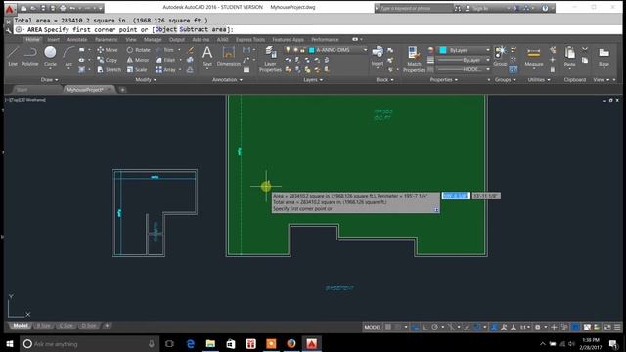This screenshot has height=352, width=626.
Task: Click the Cortana Ask me anything box
Action: pos(89,343)
